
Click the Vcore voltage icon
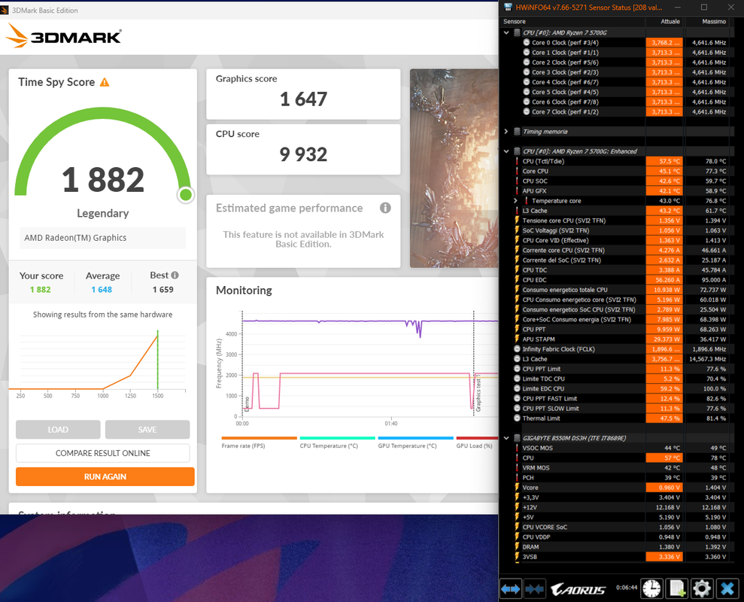tap(518, 488)
